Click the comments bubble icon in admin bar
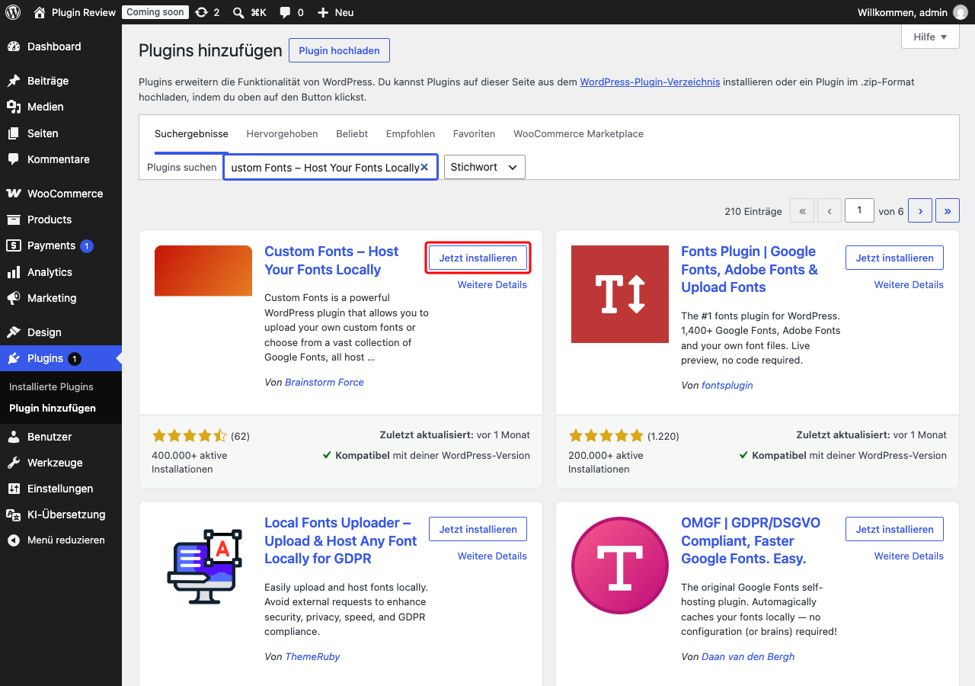975x686 pixels. (x=285, y=12)
